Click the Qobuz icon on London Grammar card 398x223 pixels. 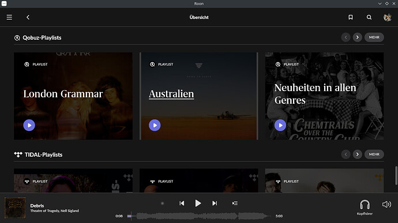pyautogui.click(x=27, y=65)
